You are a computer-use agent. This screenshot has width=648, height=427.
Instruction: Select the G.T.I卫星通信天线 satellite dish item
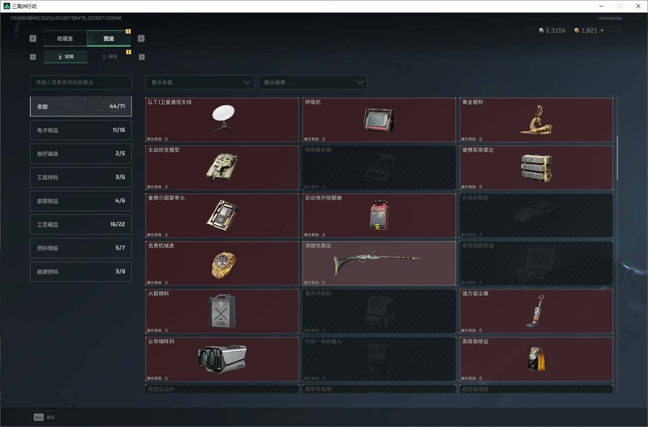[222, 120]
